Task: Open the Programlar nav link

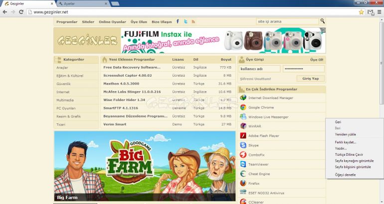Action: coord(67,22)
